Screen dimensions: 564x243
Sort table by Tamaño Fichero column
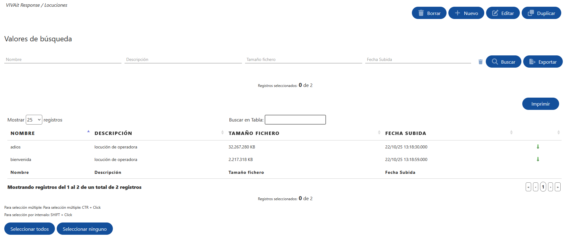pyautogui.click(x=254, y=133)
